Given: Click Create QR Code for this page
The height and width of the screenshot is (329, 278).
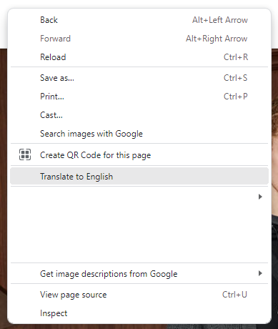Looking at the screenshot, I should 139,155.
